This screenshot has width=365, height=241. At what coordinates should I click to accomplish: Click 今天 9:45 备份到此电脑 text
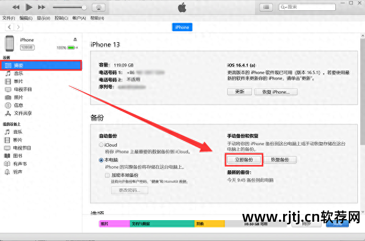coord(250,180)
